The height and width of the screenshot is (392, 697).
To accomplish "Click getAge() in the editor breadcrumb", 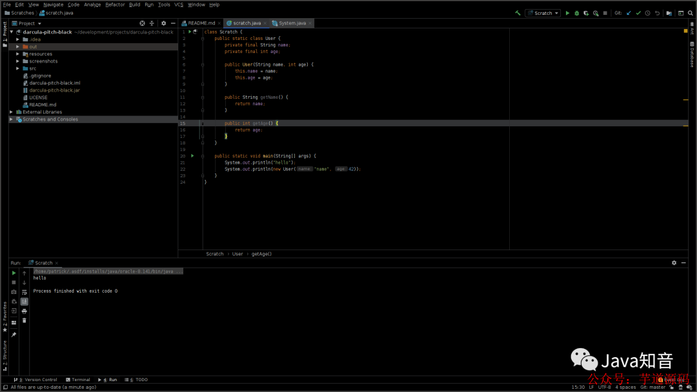I will point(261,254).
